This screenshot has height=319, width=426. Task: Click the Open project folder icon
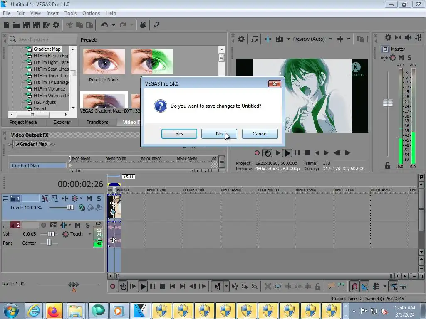click(x=16, y=25)
